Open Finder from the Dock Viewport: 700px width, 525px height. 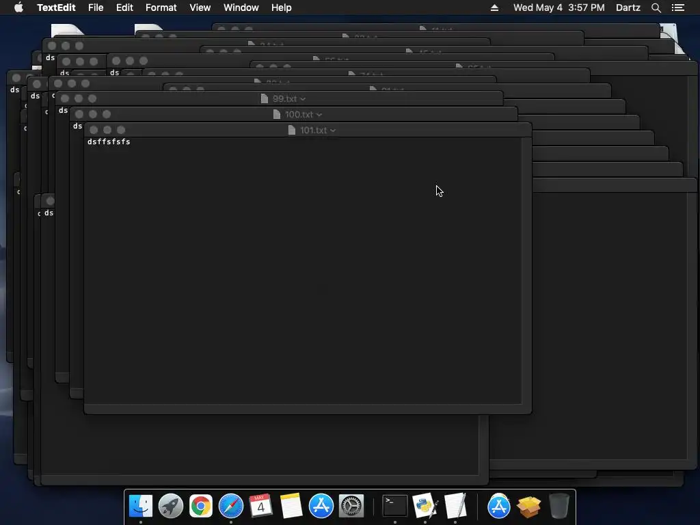pyautogui.click(x=141, y=506)
